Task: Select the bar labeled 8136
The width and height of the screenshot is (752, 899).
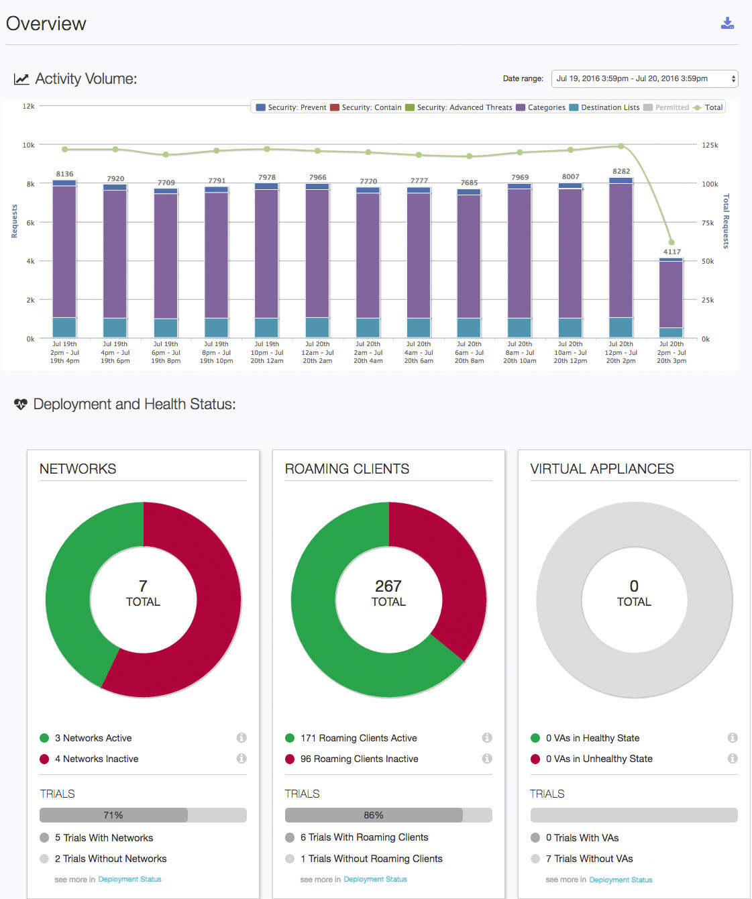Action: 64,258
